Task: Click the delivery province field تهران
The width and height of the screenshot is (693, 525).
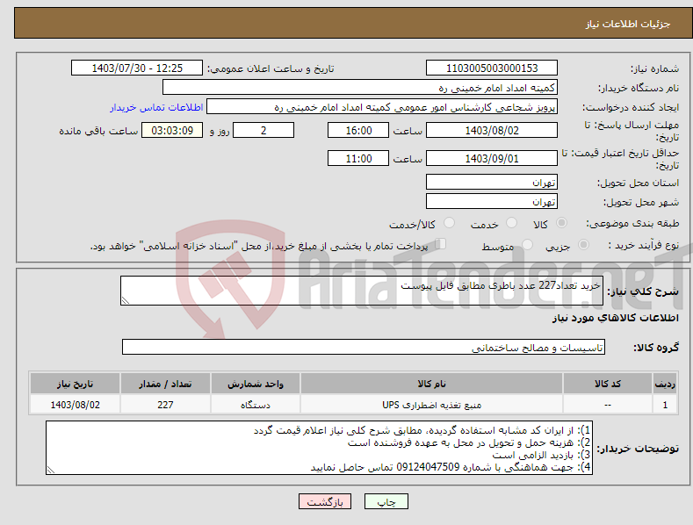Action: [492, 182]
